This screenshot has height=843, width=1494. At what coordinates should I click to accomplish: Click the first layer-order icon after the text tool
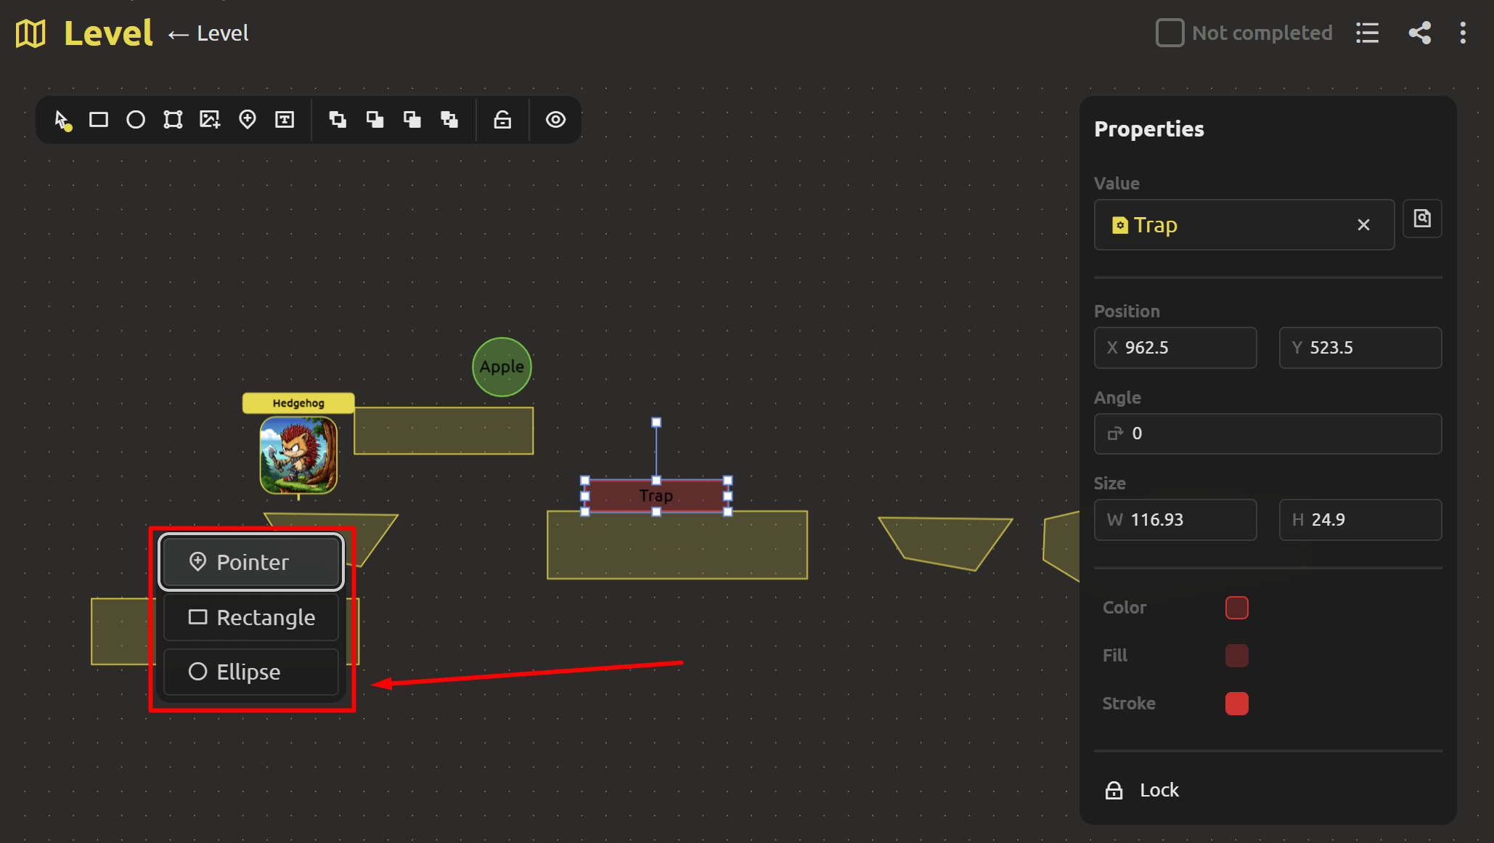coord(338,120)
